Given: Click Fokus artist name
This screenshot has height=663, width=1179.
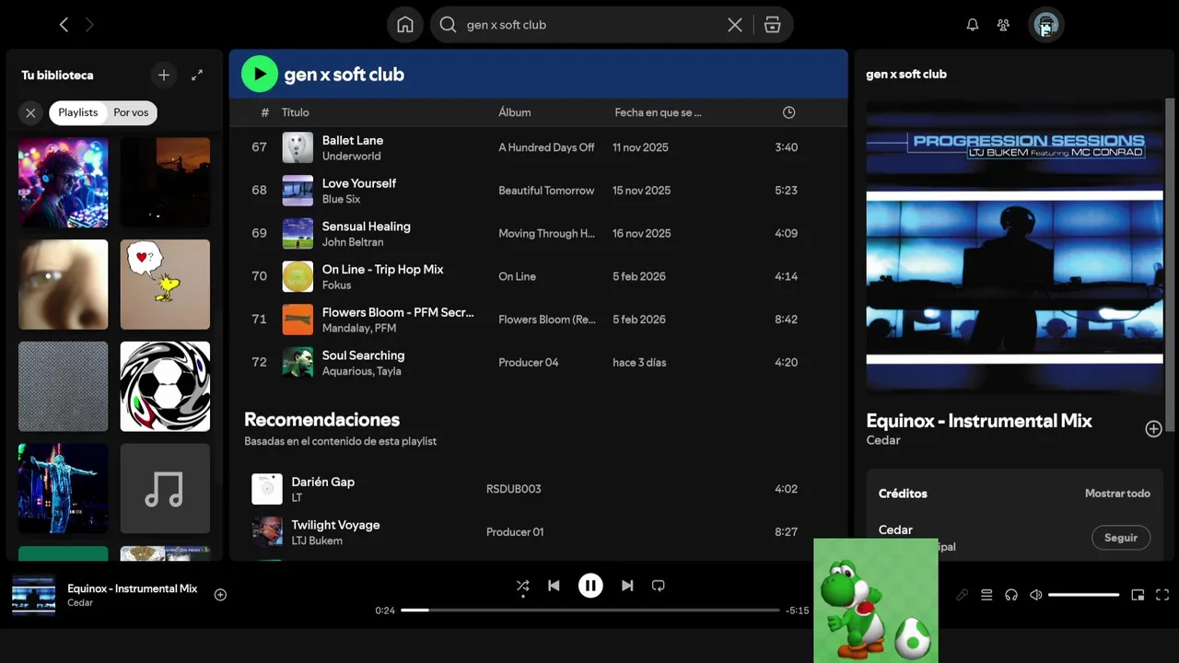Looking at the screenshot, I should point(336,285).
